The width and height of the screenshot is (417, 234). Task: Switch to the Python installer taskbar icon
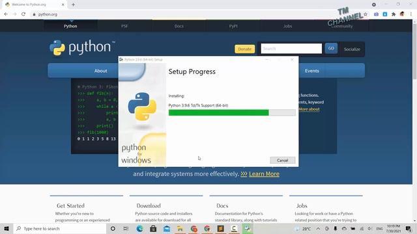[x=248, y=228]
